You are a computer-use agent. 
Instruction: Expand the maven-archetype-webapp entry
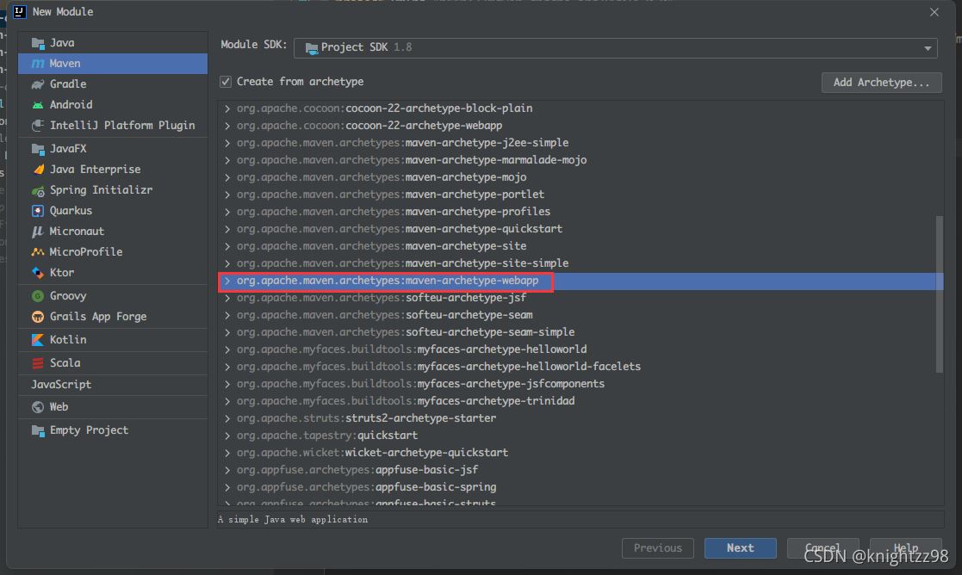[x=227, y=281]
